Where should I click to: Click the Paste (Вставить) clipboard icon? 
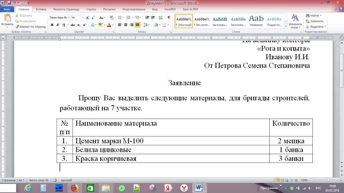click(7, 18)
